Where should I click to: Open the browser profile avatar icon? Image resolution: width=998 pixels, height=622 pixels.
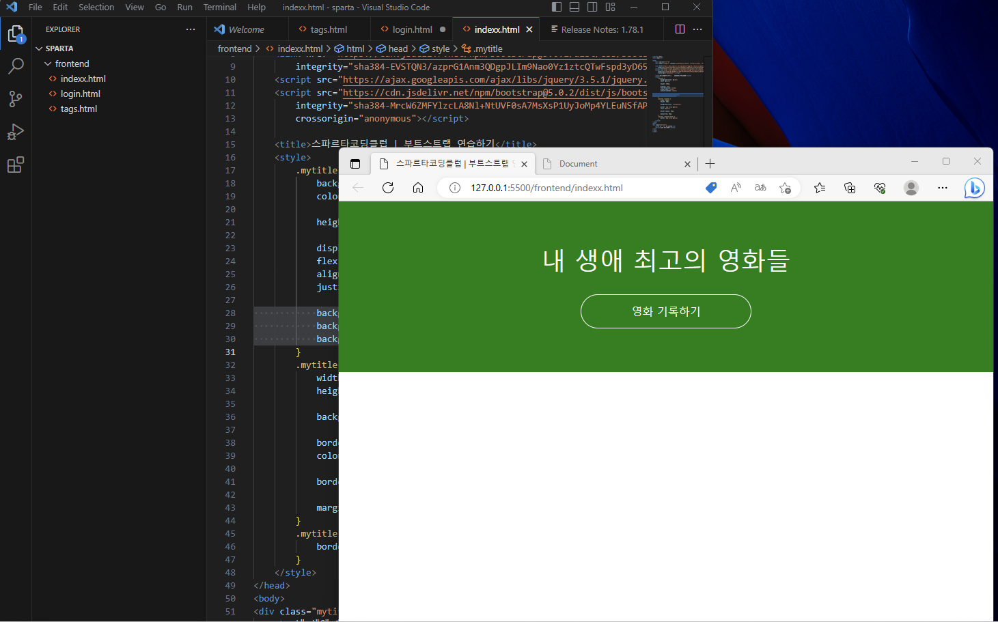911,188
